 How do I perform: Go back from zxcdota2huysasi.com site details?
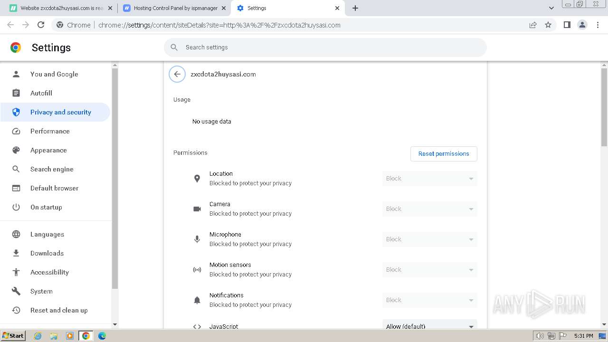coord(177,74)
